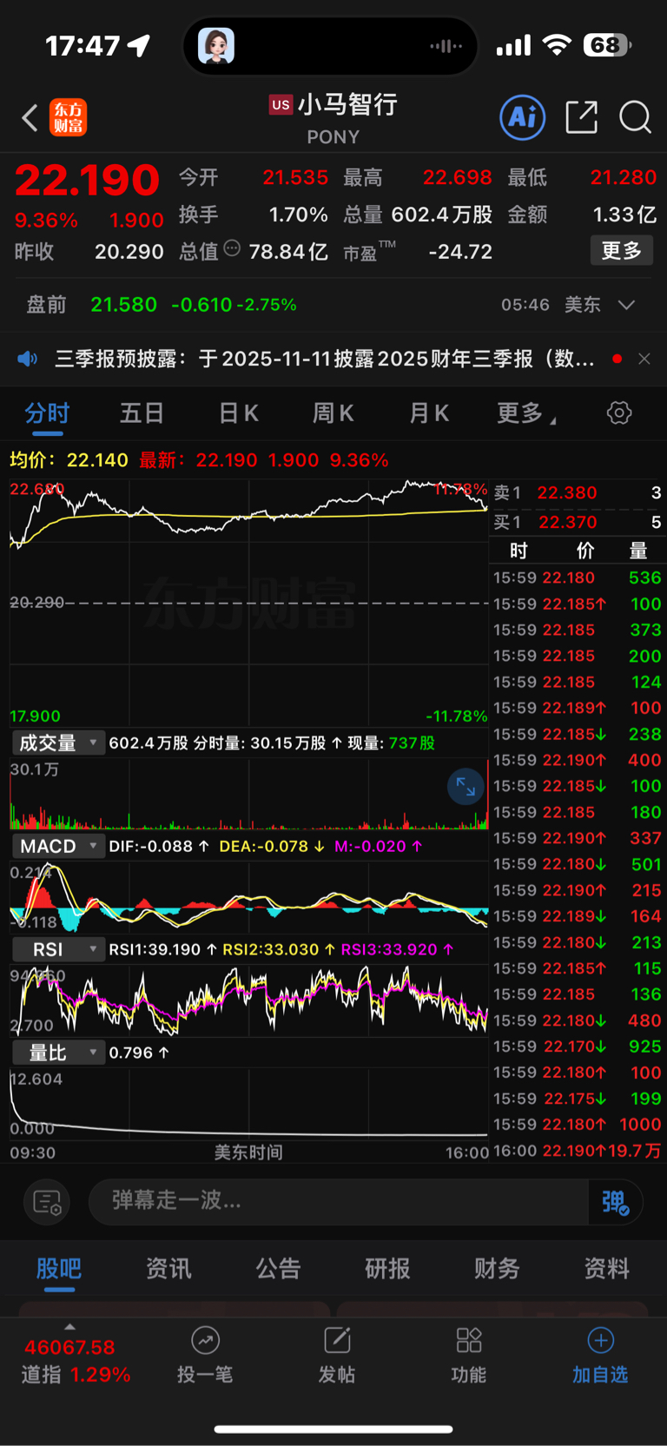
Task: Switch to the 五日 chart tab
Action: click(x=142, y=413)
